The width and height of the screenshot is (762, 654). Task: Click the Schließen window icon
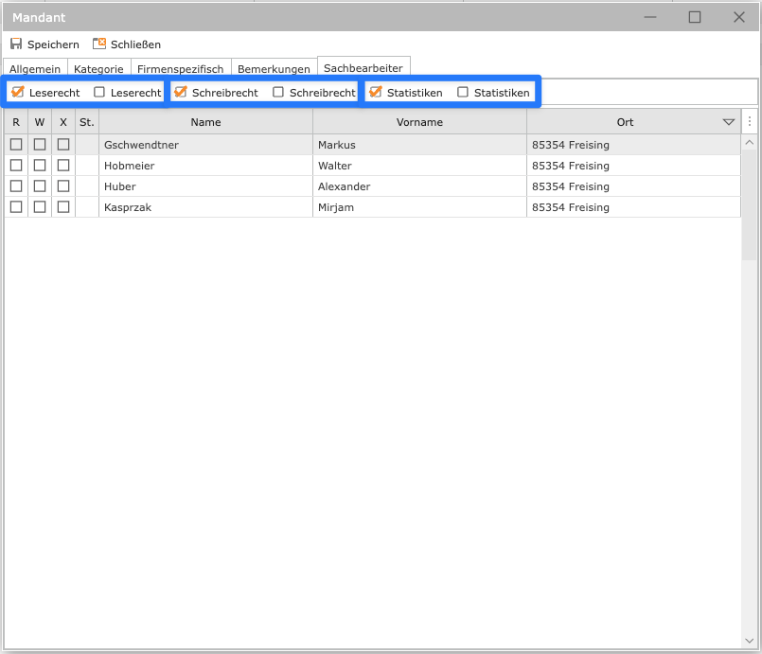[99, 44]
